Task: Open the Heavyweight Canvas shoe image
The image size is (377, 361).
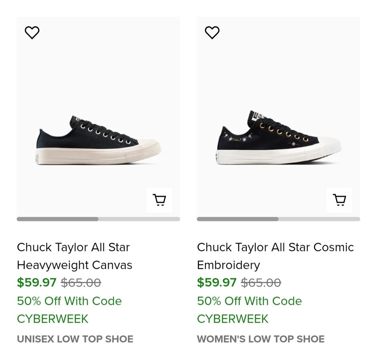Action: click(99, 140)
